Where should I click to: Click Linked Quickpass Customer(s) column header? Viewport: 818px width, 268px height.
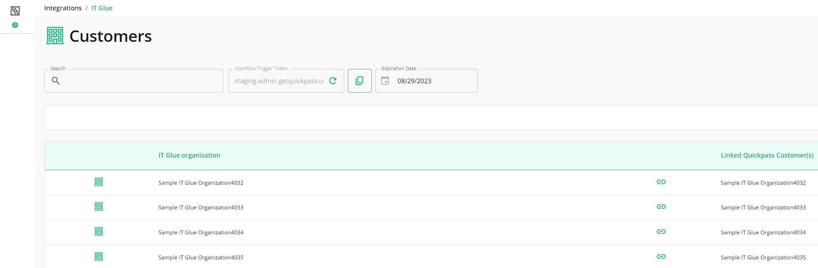click(x=767, y=155)
